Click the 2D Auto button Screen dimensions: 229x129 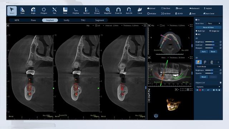[204, 52]
